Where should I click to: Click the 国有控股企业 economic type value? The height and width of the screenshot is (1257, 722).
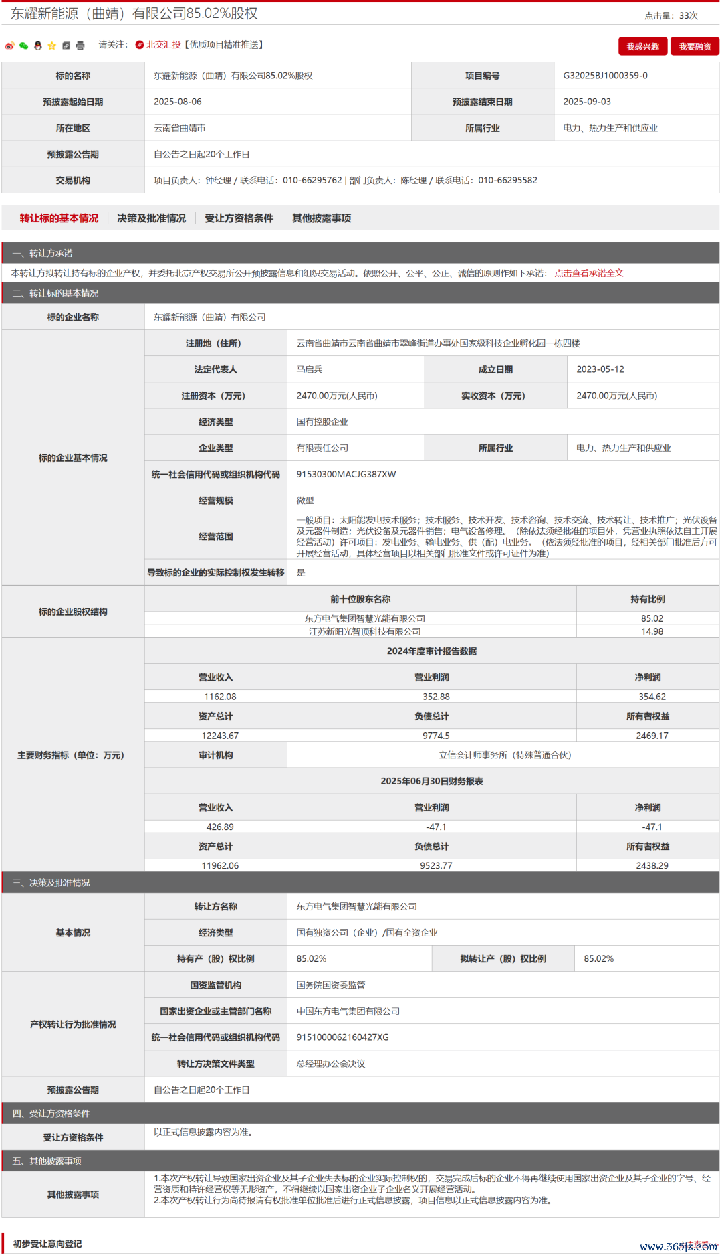coord(322,422)
